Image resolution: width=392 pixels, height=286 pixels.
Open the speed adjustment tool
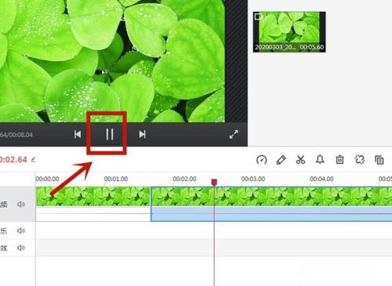(261, 160)
